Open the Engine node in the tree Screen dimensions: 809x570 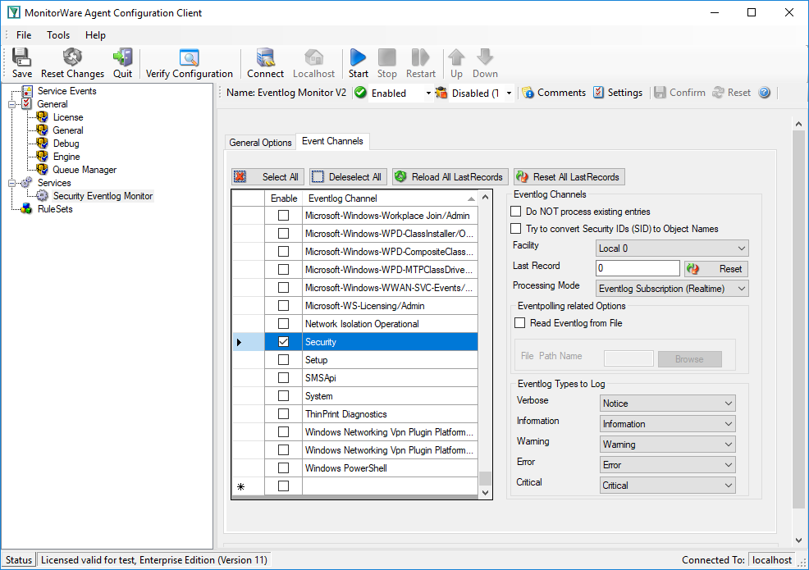(x=66, y=157)
